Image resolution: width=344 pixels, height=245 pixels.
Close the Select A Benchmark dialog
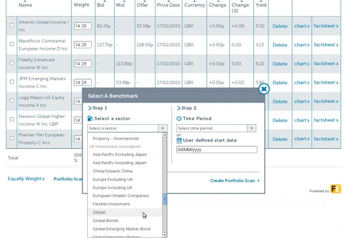point(264,89)
